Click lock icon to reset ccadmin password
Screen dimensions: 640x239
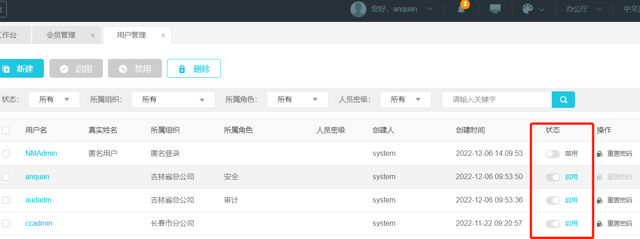pyautogui.click(x=600, y=224)
